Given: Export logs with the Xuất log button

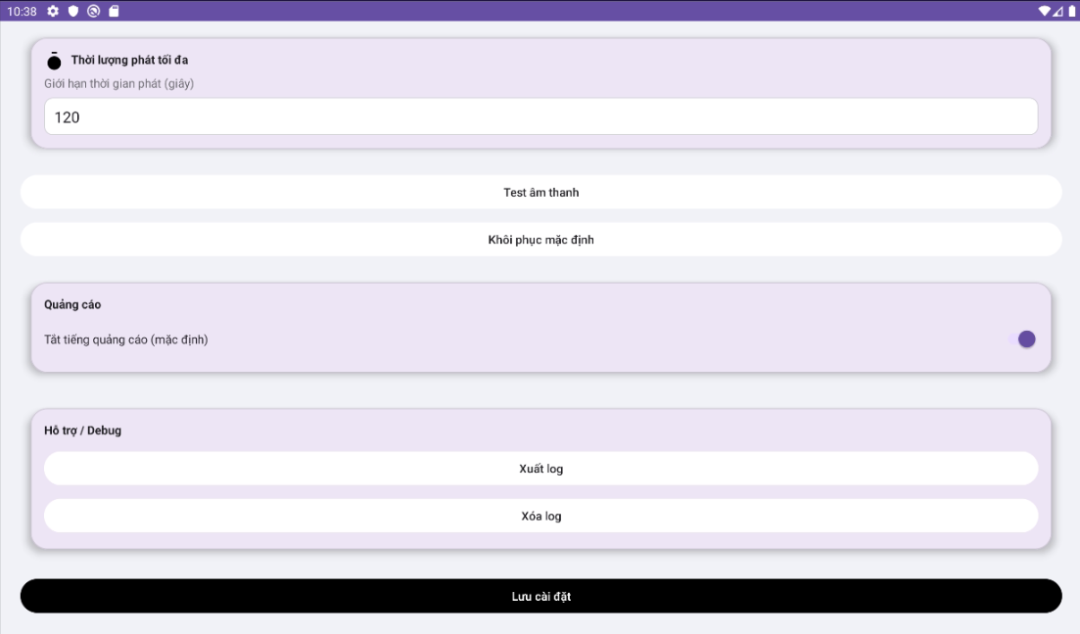Looking at the screenshot, I should [x=540, y=469].
